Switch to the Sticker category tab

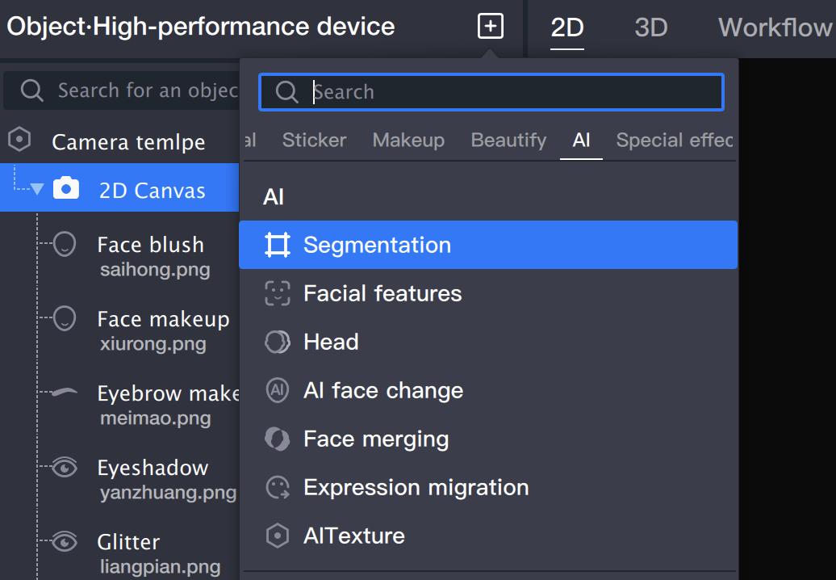[314, 140]
